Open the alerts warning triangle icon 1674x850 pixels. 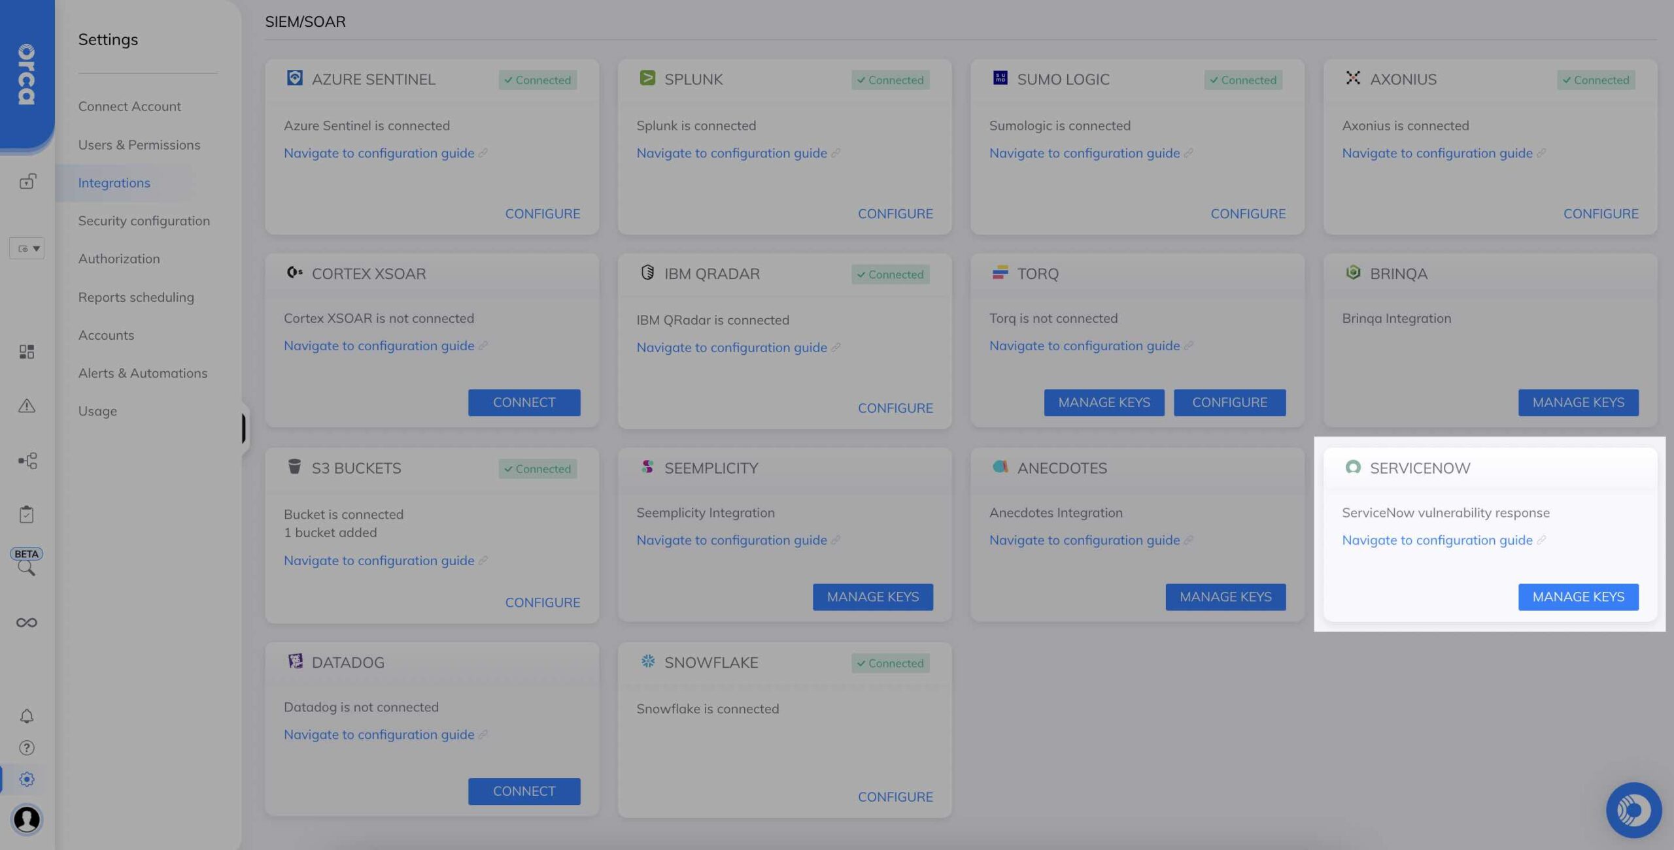click(x=26, y=406)
